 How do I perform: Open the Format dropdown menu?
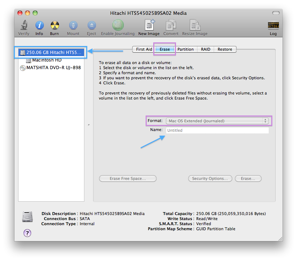click(x=217, y=121)
